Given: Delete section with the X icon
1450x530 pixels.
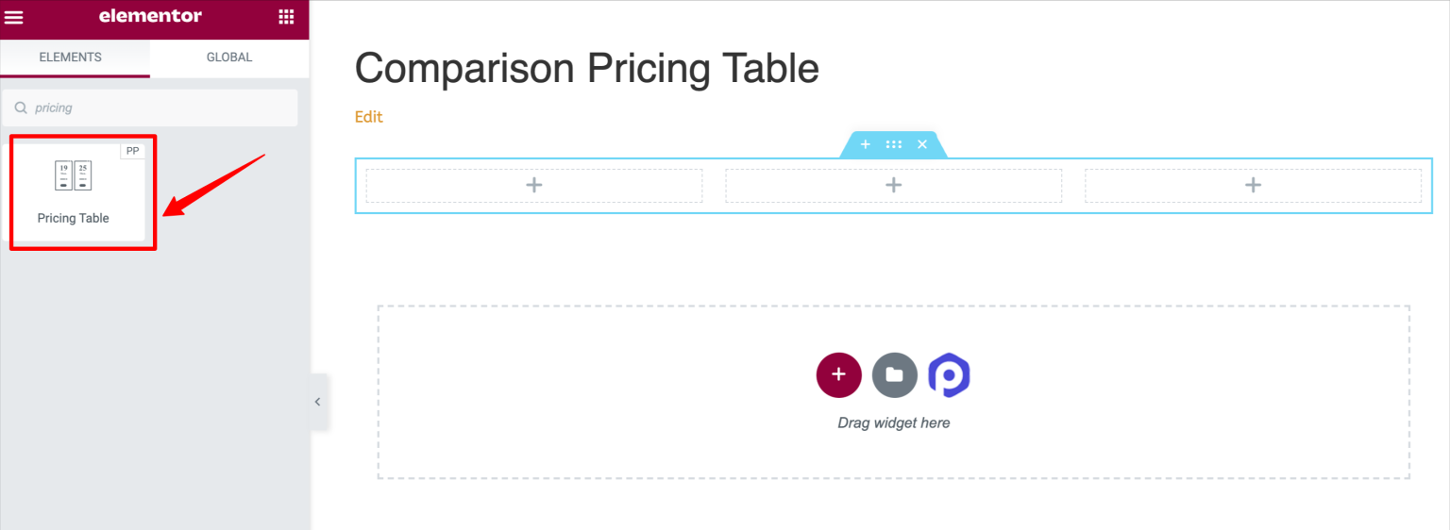Looking at the screenshot, I should (922, 144).
